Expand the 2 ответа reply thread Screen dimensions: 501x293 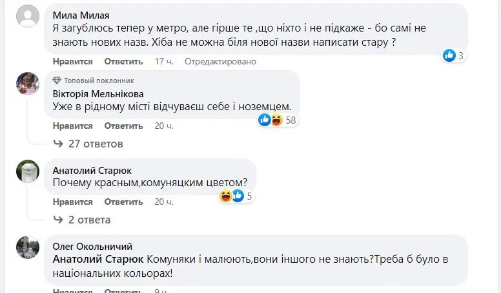pyautogui.click(x=89, y=220)
